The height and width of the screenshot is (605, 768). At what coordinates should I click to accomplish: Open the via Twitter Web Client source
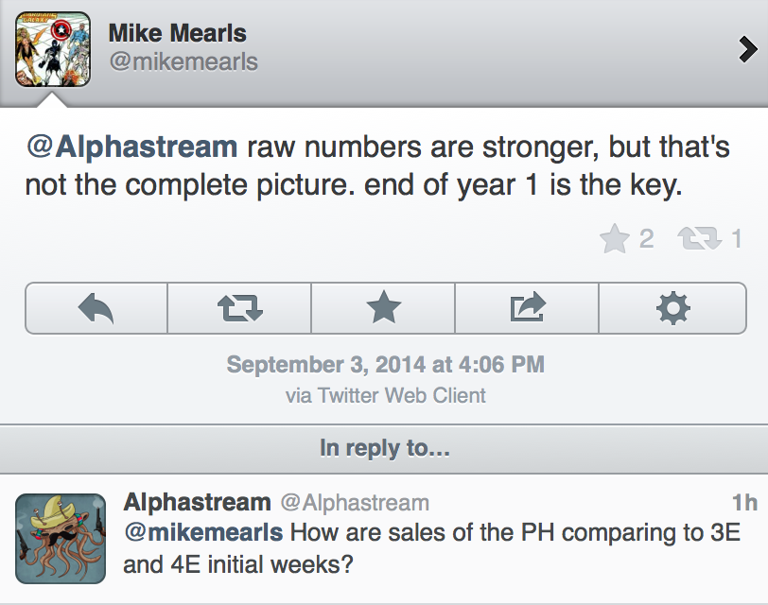tap(385, 396)
